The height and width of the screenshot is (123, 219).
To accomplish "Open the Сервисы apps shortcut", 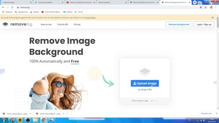I will (x=7, y=12).
